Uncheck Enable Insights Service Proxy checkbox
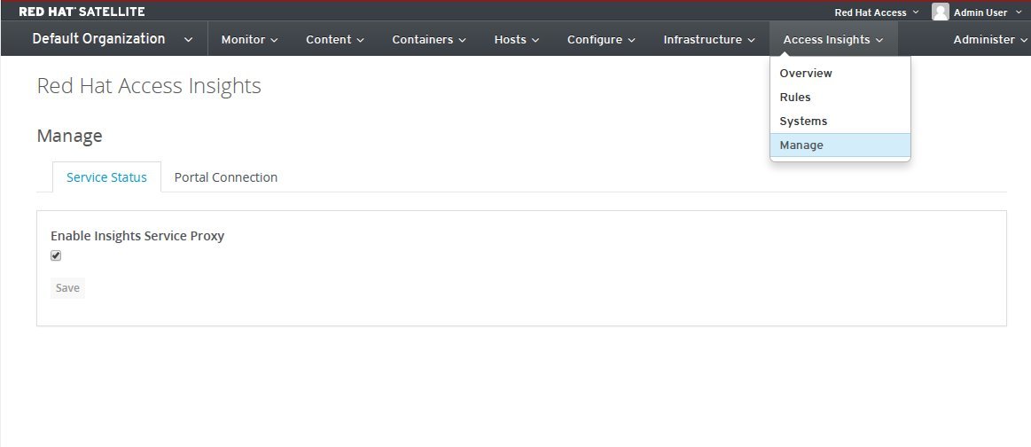Image resolution: width=1031 pixels, height=447 pixels. pos(56,255)
